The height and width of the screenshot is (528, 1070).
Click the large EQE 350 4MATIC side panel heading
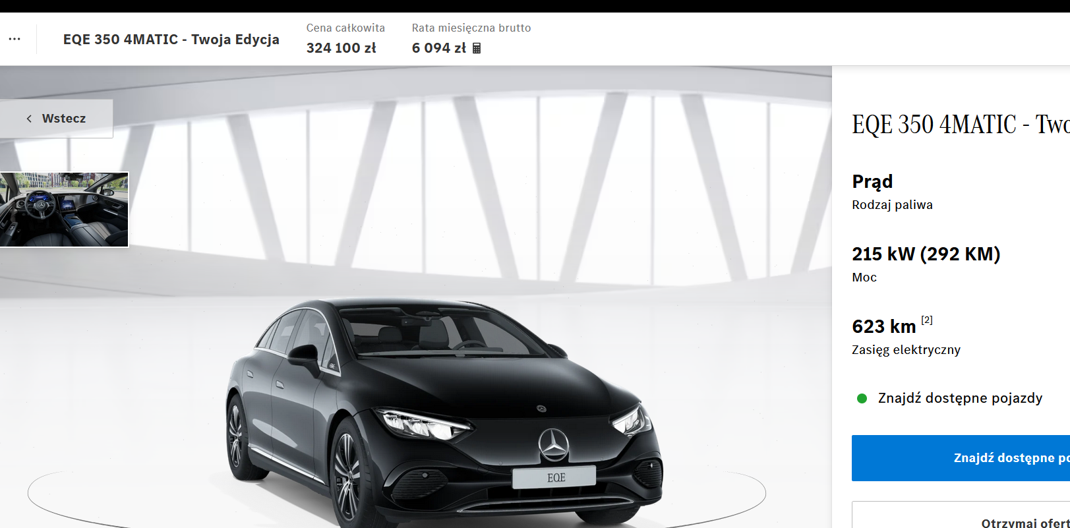coord(961,125)
